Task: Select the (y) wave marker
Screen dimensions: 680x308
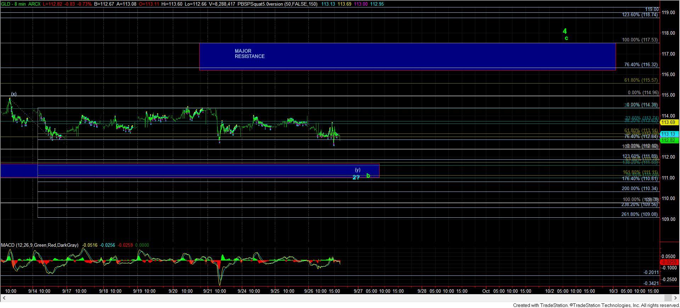Action: (358, 170)
